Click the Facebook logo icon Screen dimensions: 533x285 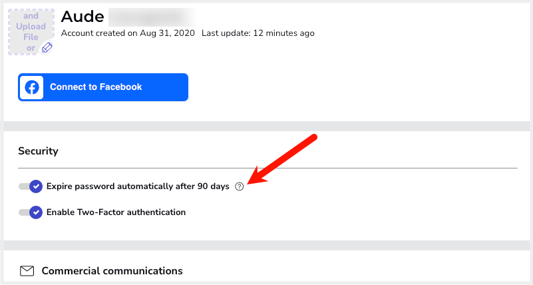(32, 87)
